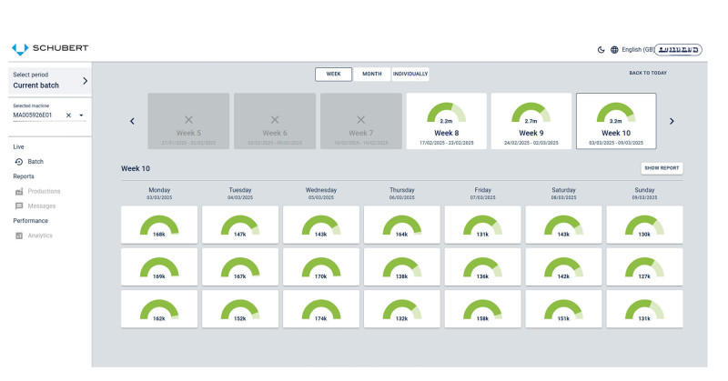
Task: Clear the selected machine with X icon
Action: [68, 115]
